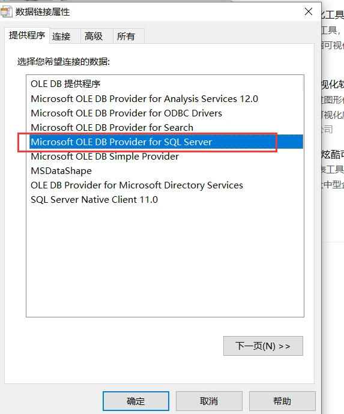
Task: Click the OLE DB 提供程序 list header
Action: [65, 84]
